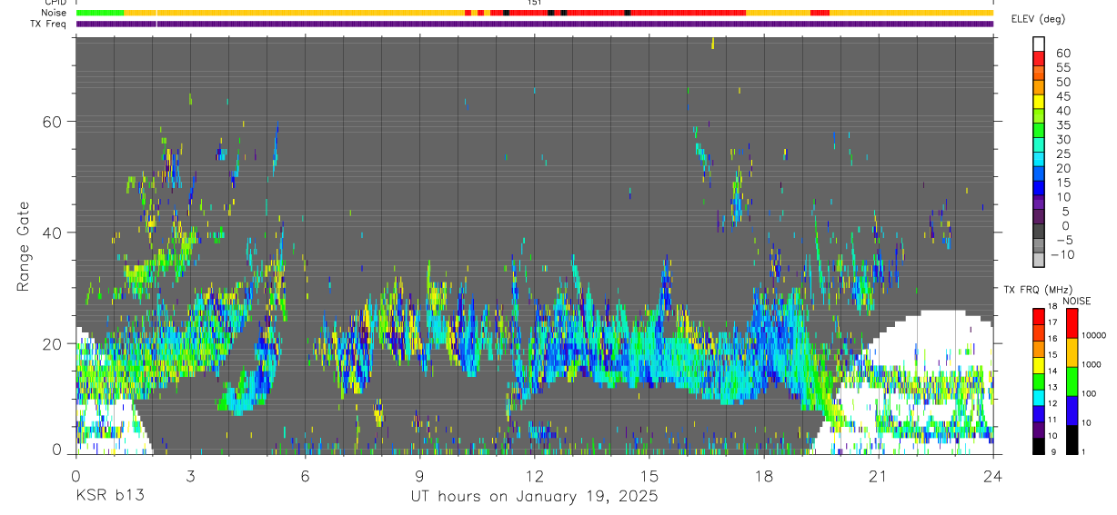The width and height of the screenshot is (1117, 515).
Task: Pick the white top elevation colorbar cell
Action: [x=1039, y=43]
